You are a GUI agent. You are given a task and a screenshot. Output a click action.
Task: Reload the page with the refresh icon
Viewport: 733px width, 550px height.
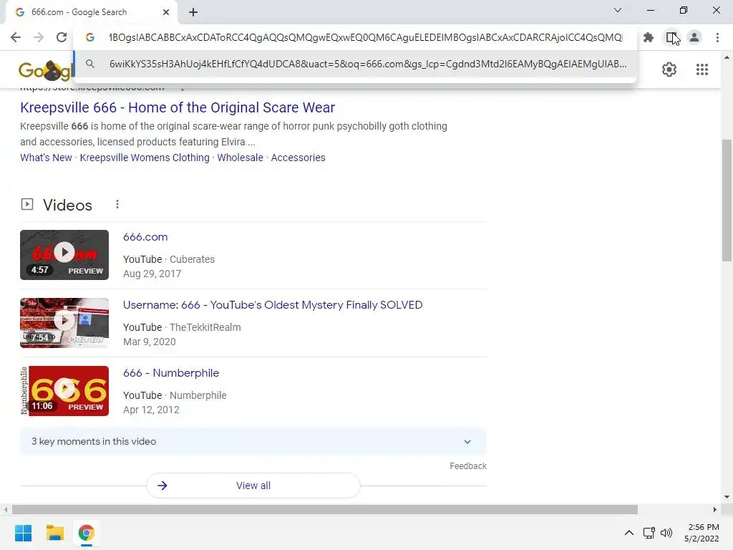tap(62, 37)
